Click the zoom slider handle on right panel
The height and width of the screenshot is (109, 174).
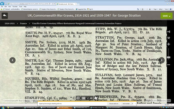pyautogui.click(x=169, y=57)
